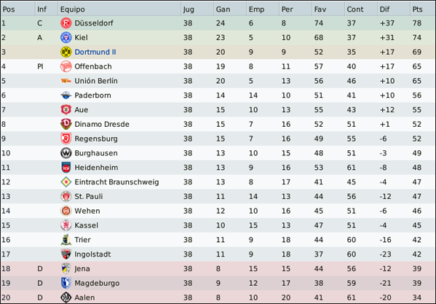
Task: Click the Heidenheim crest icon
Action: click(x=66, y=168)
